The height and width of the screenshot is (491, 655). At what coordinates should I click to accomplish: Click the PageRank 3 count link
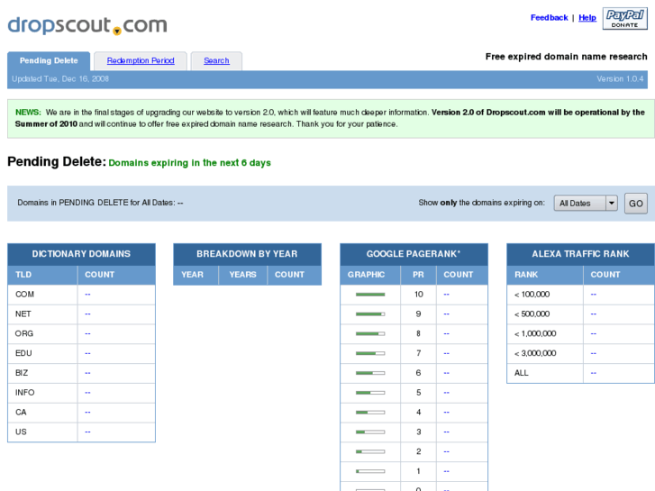point(447,432)
